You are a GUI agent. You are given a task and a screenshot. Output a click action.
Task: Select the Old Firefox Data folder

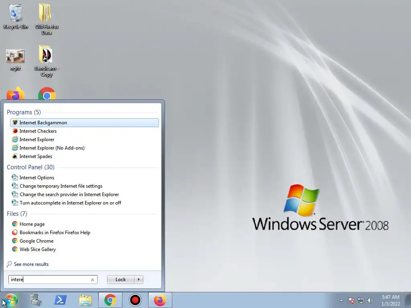(x=47, y=19)
